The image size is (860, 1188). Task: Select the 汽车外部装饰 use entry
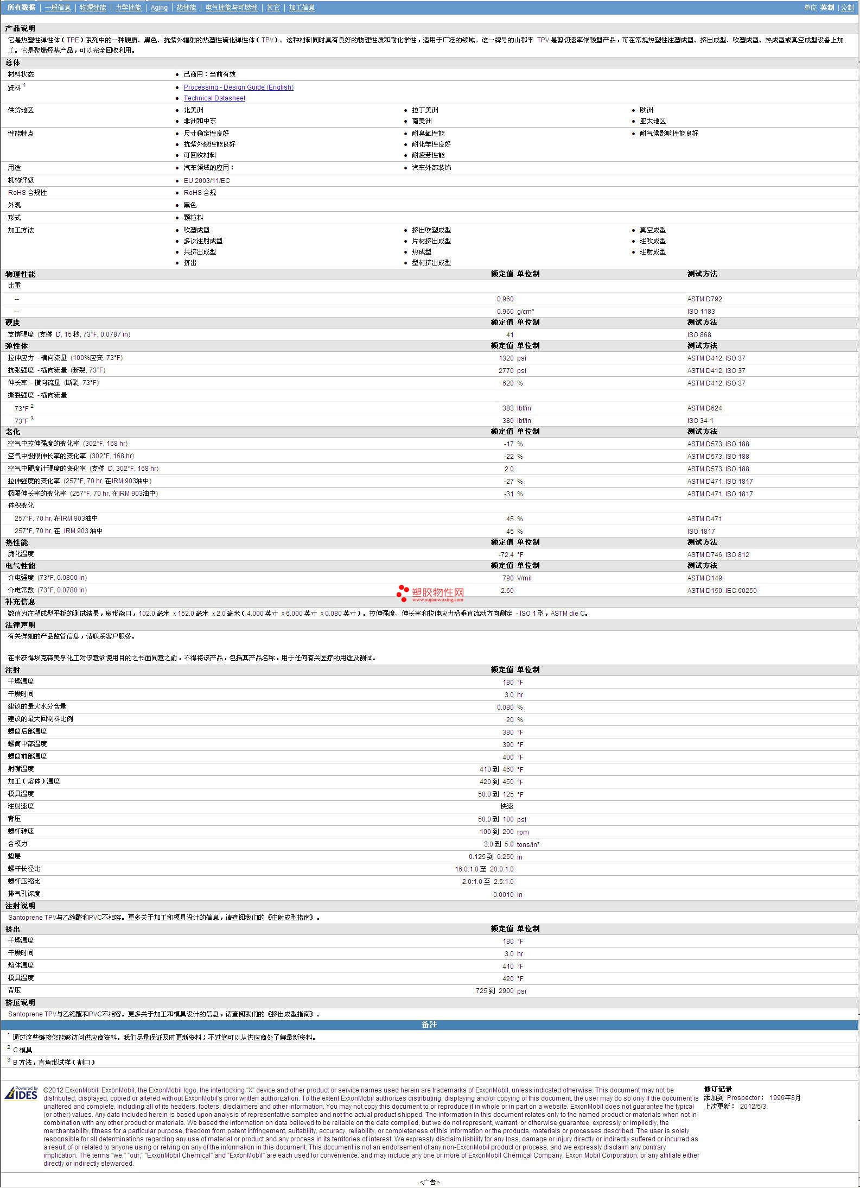(431, 168)
